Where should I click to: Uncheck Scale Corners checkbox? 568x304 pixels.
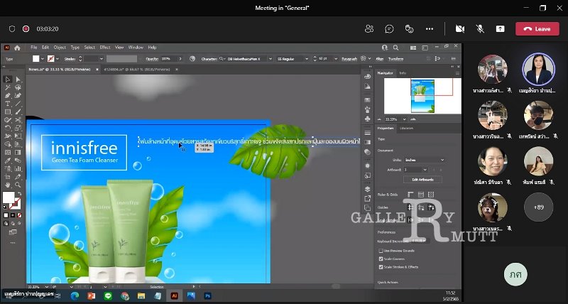click(381, 259)
